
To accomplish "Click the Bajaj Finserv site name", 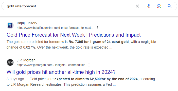I will point(27,23).
